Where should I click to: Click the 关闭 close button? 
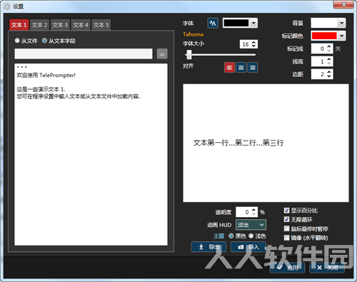click(x=327, y=268)
